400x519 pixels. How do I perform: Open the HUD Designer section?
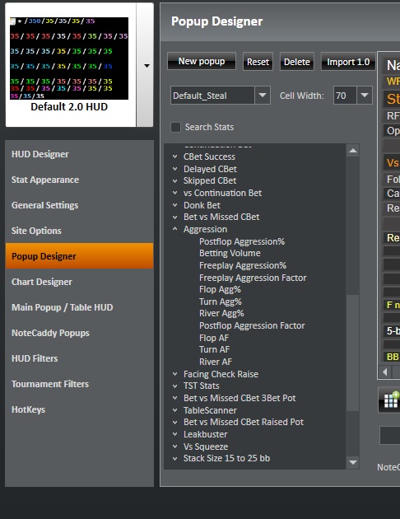(79, 154)
